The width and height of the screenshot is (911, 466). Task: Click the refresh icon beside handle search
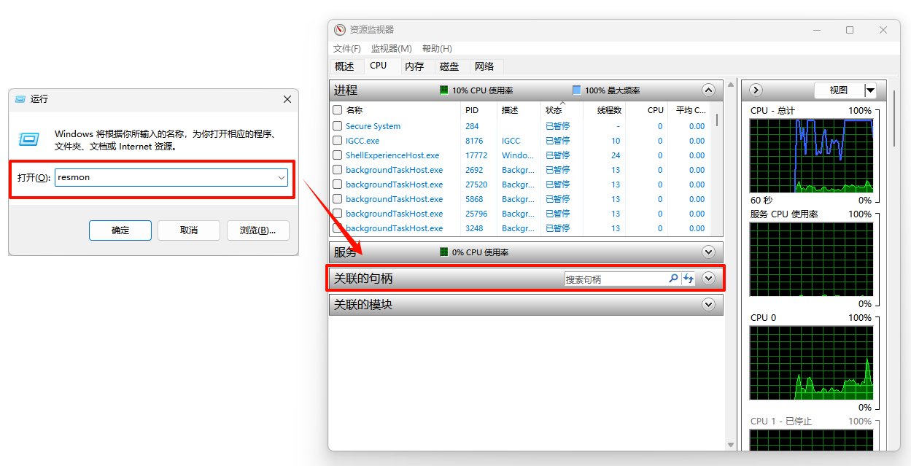688,279
